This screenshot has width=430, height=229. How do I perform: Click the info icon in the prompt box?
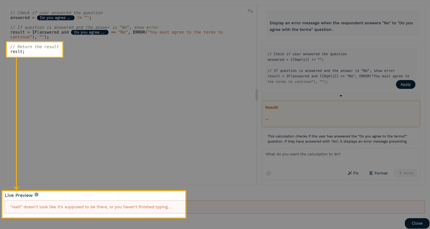[x=268, y=173]
